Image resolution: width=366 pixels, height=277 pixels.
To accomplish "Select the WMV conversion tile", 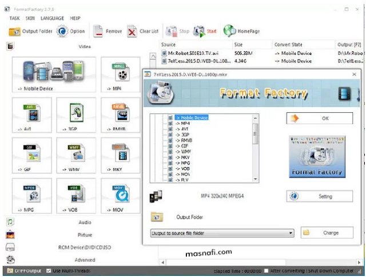I will coord(76,155).
